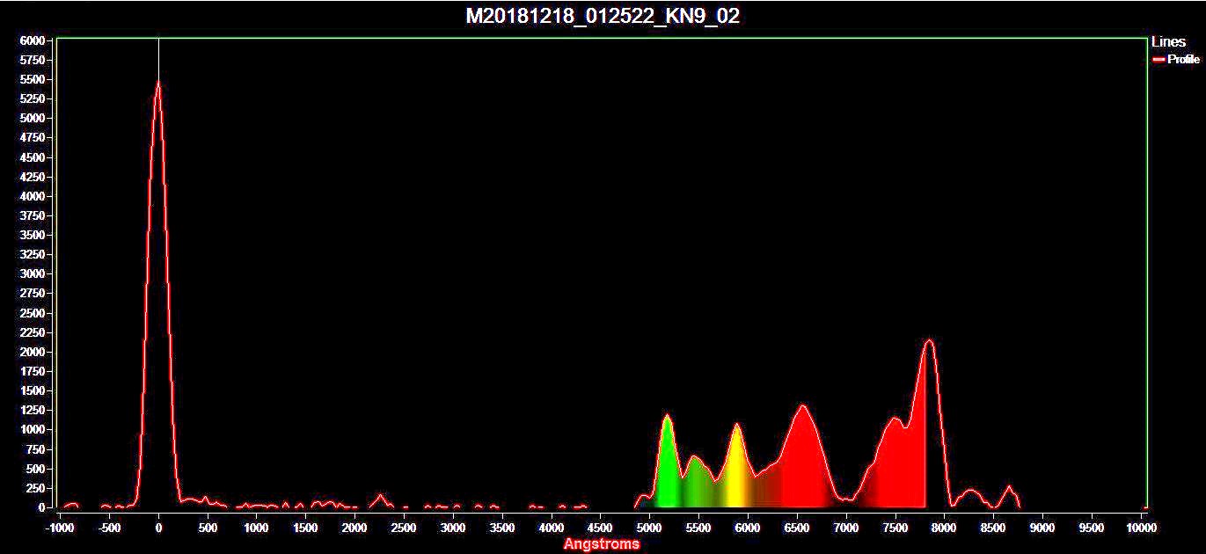The height and width of the screenshot is (554, 1206).
Task: Click the 6500 label on the Angstroms axis
Action: (x=797, y=528)
